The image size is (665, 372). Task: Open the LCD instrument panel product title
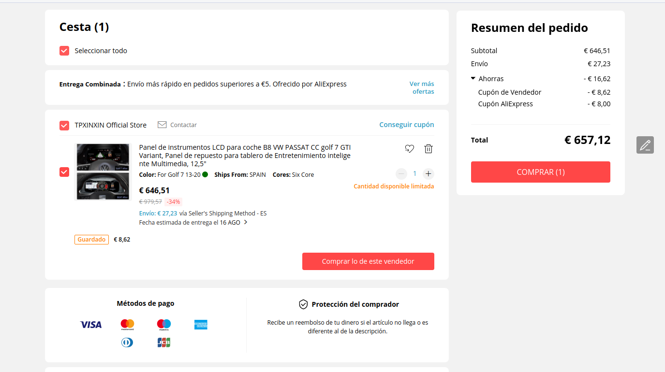pyautogui.click(x=245, y=156)
